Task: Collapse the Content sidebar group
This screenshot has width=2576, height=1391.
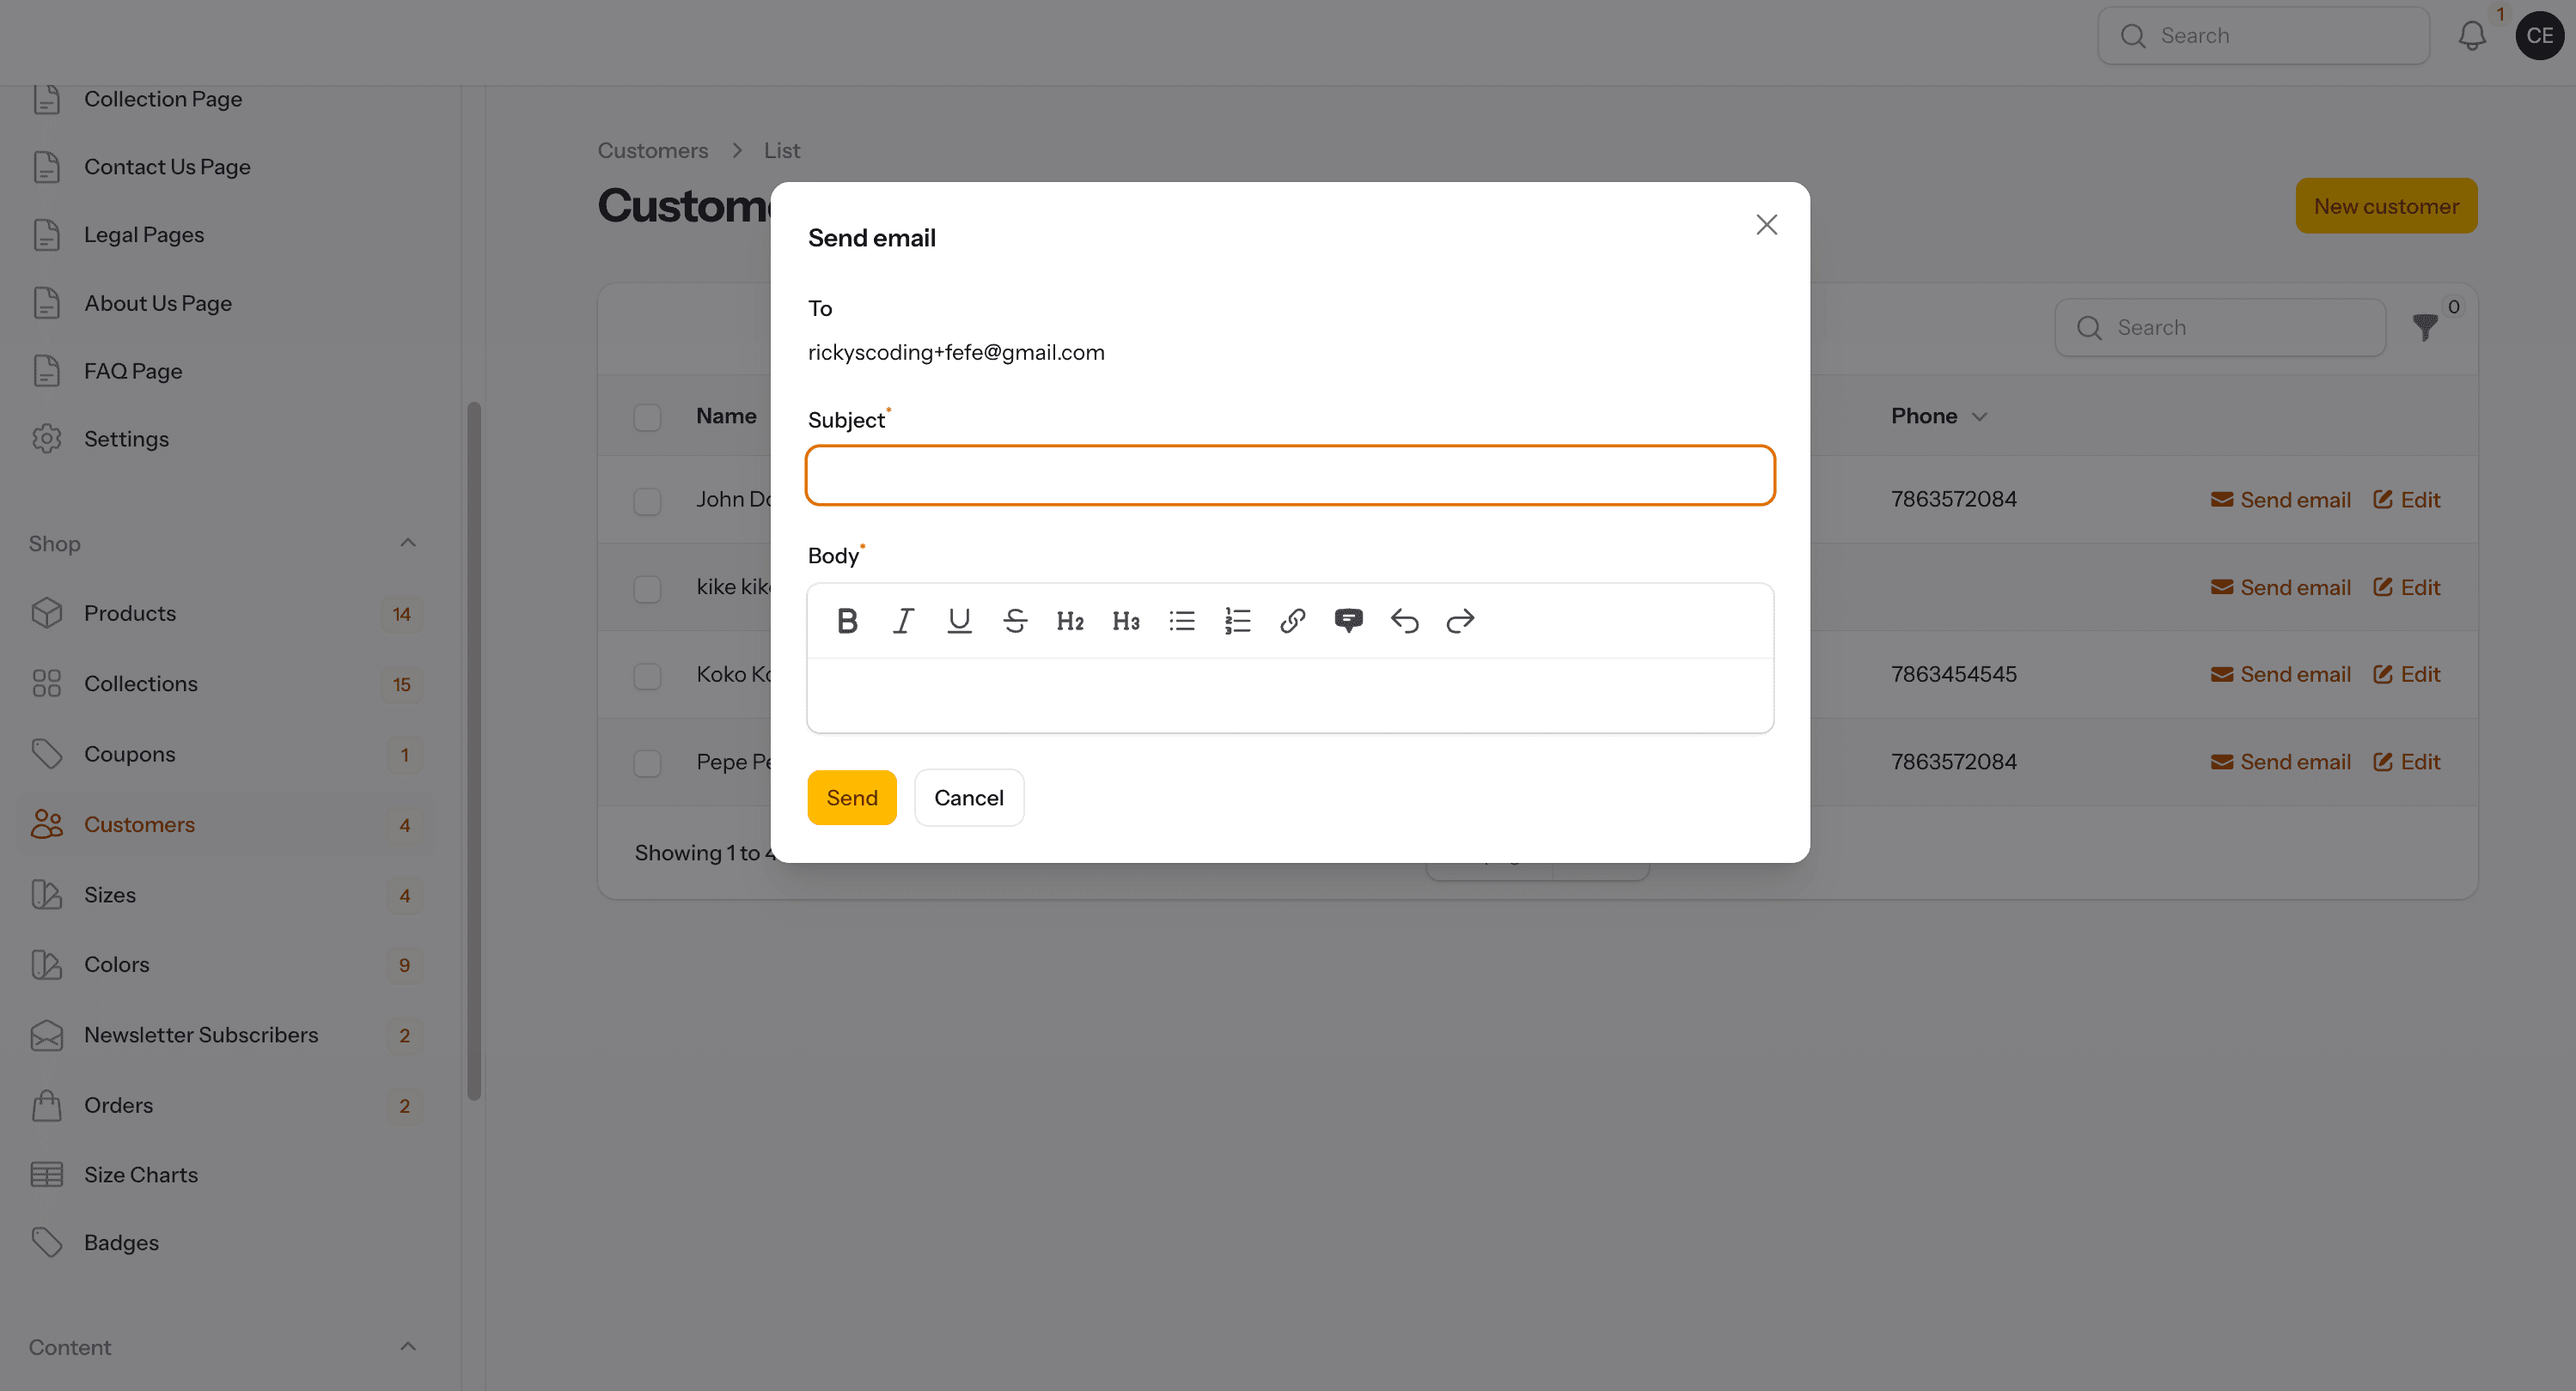Action: tap(408, 1346)
